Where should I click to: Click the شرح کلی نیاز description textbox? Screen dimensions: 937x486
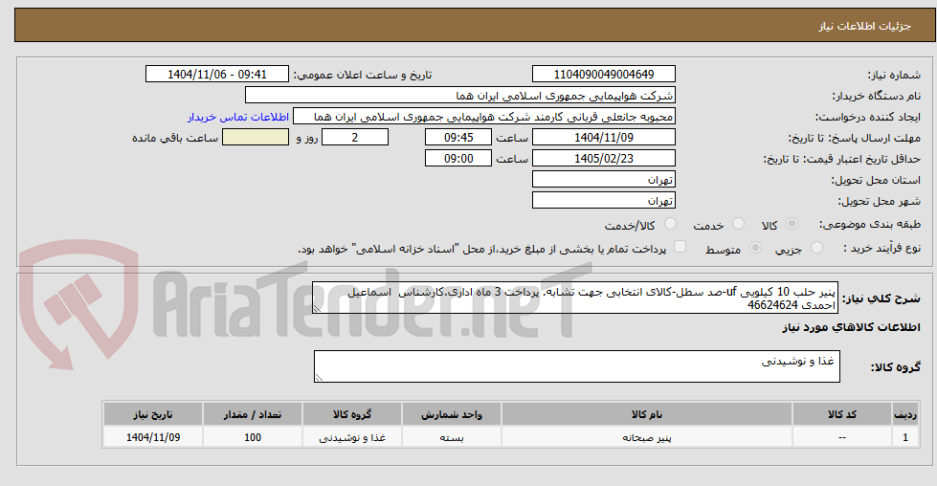pos(575,298)
